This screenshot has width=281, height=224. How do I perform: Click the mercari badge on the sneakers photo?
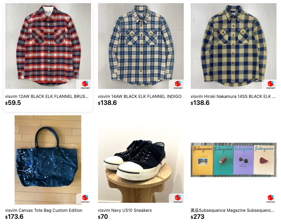tap(178, 199)
